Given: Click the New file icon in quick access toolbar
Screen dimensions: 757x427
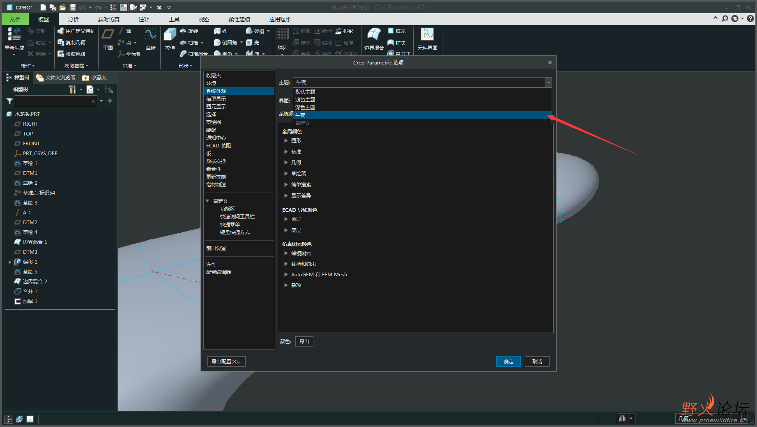Looking at the screenshot, I should point(44,7).
